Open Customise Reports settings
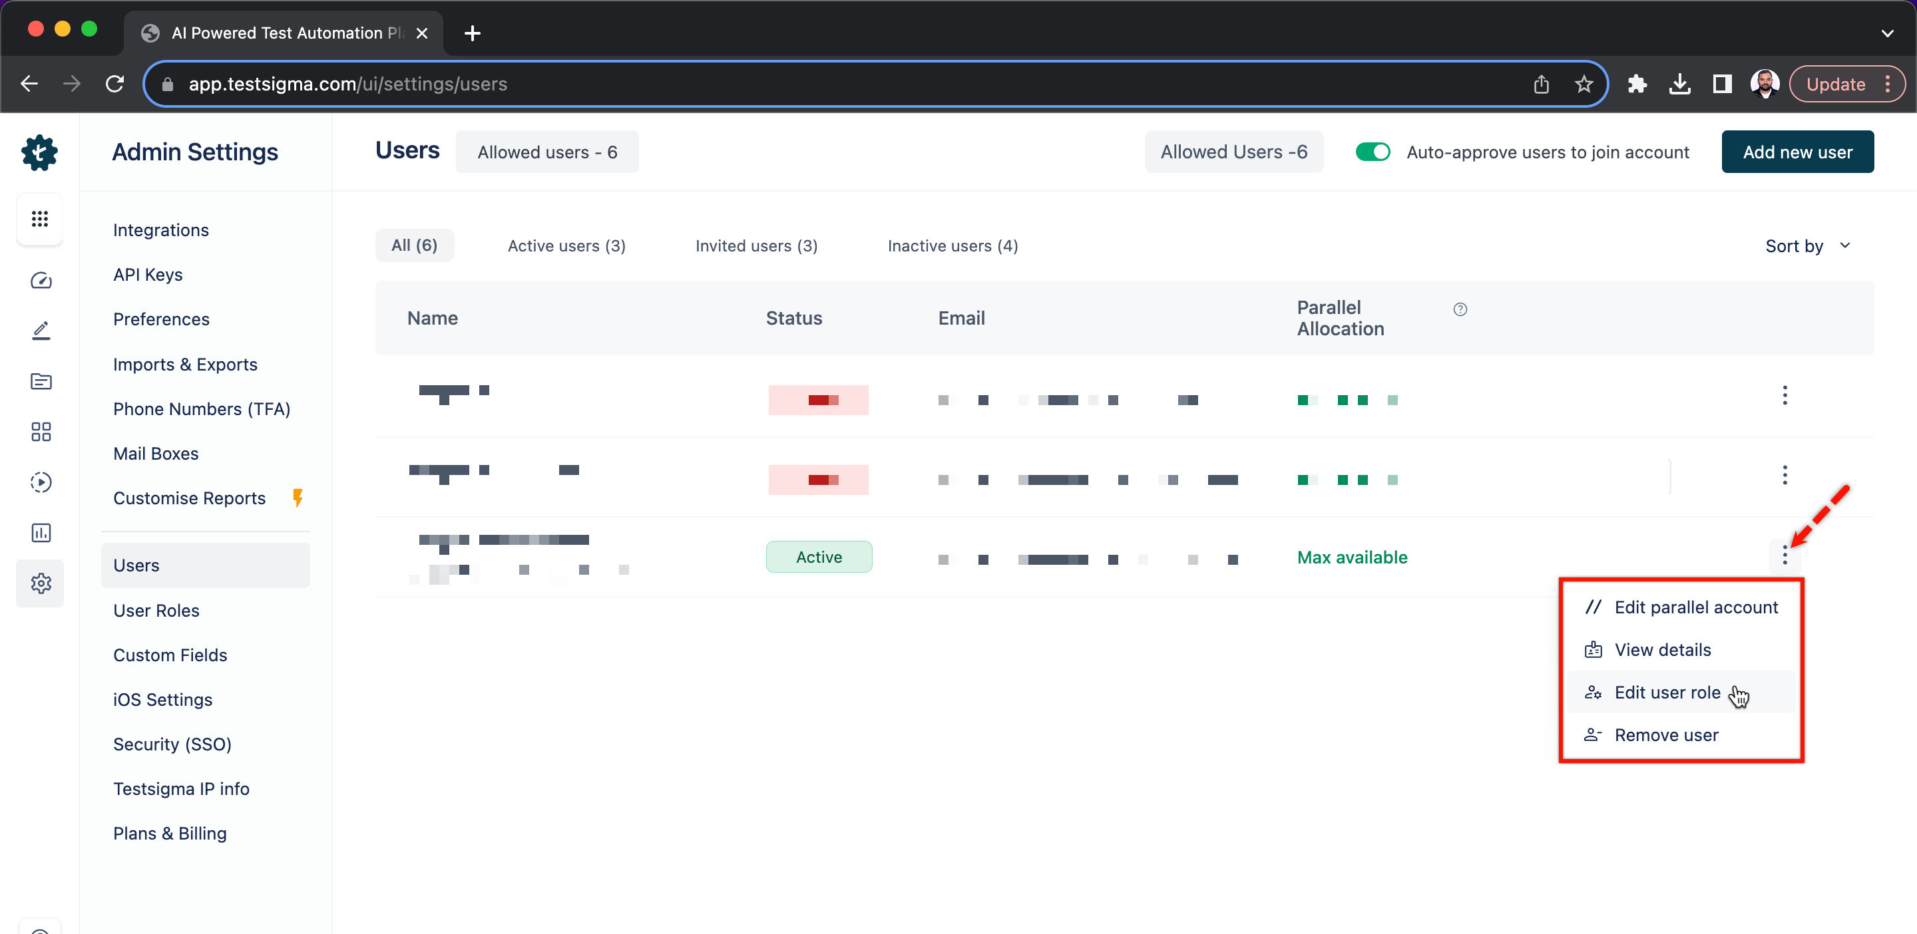Image resolution: width=1917 pixels, height=934 pixels. click(189, 498)
